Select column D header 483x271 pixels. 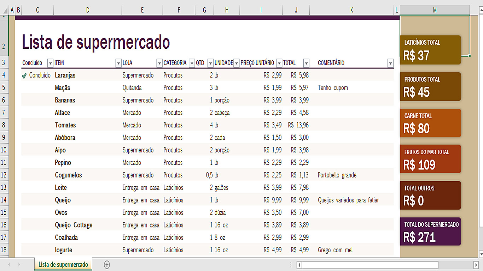coord(88,11)
